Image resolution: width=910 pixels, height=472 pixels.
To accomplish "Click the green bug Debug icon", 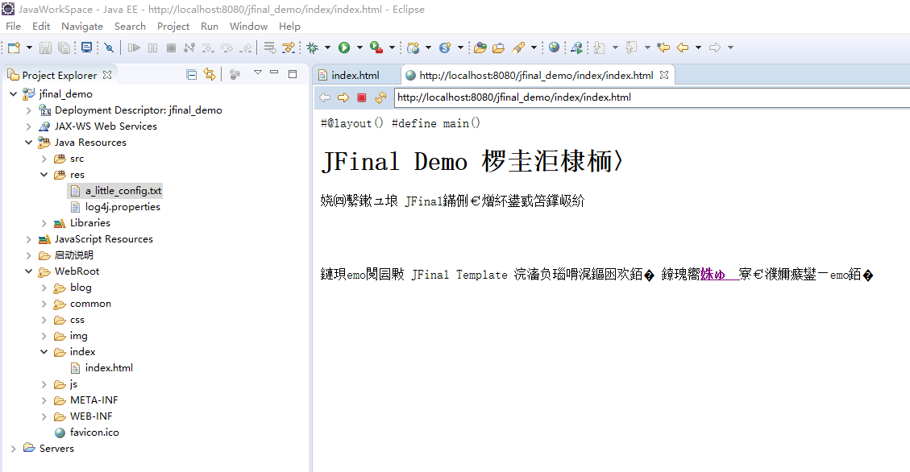I will point(313,48).
